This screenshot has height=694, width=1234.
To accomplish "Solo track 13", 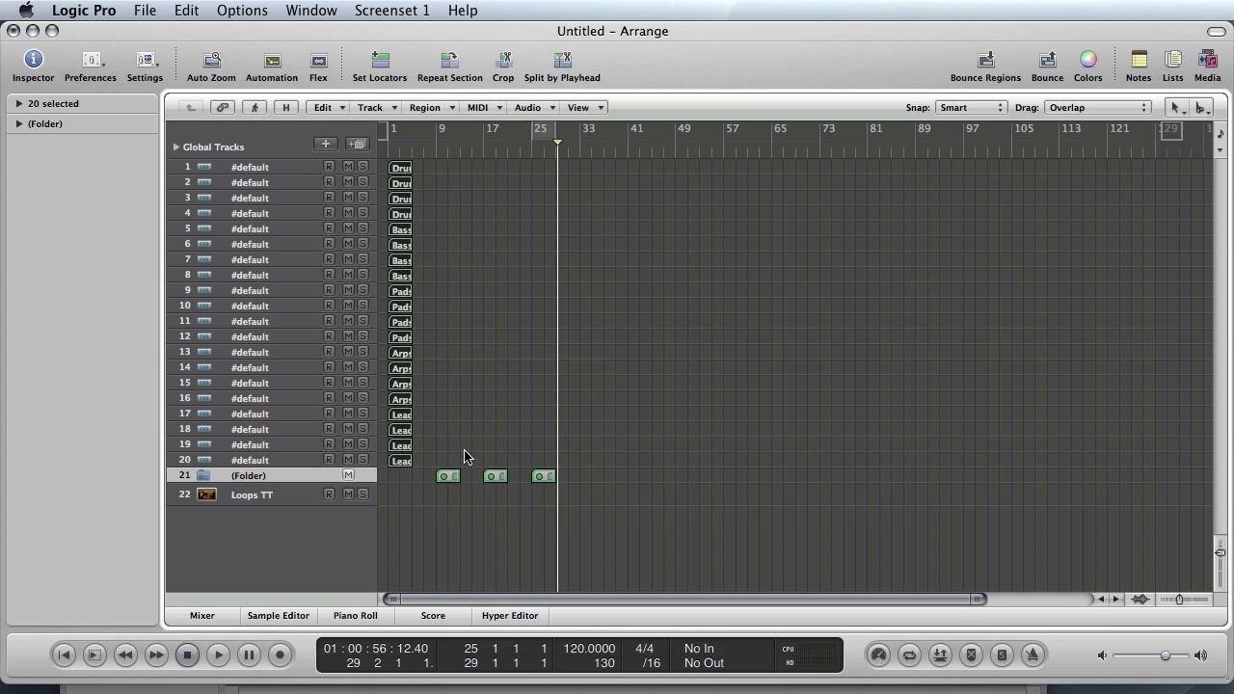I will point(362,352).
